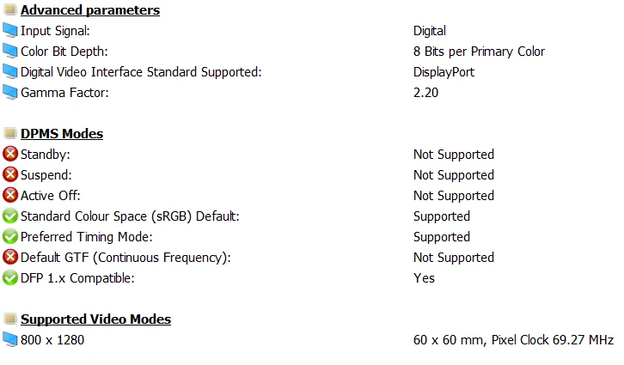Open the Supported Video Modes heading

pyautogui.click(x=96, y=319)
